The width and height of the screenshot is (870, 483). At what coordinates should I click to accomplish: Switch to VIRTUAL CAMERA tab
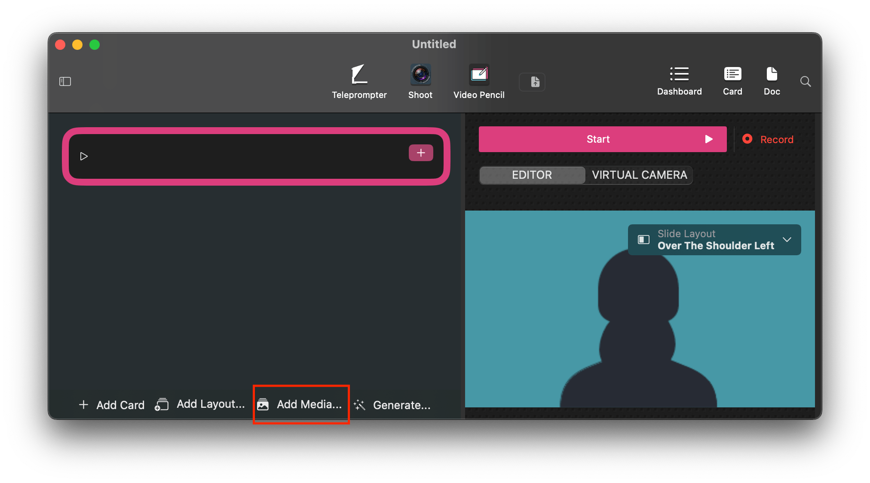[x=639, y=175]
